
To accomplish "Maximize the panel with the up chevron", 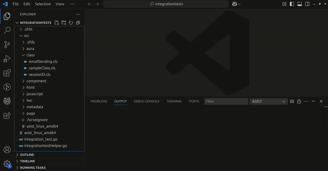I will point(313,101).
